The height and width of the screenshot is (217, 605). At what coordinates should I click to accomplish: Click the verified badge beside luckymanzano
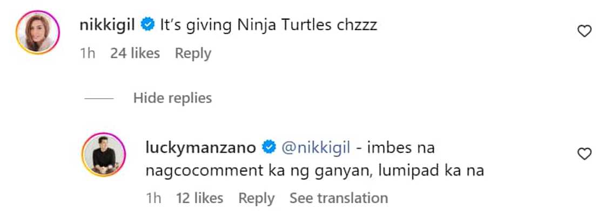click(x=268, y=146)
